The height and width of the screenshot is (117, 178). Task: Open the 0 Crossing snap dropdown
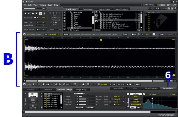175,34
